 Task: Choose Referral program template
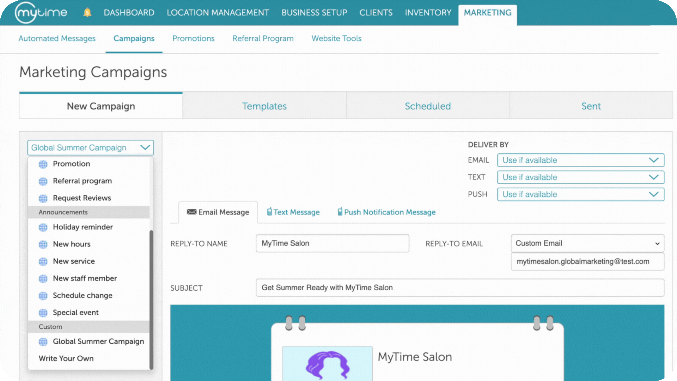(x=89, y=181)
